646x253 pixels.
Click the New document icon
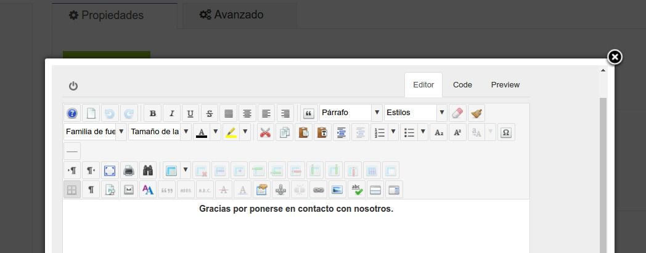tap(91, 113)
